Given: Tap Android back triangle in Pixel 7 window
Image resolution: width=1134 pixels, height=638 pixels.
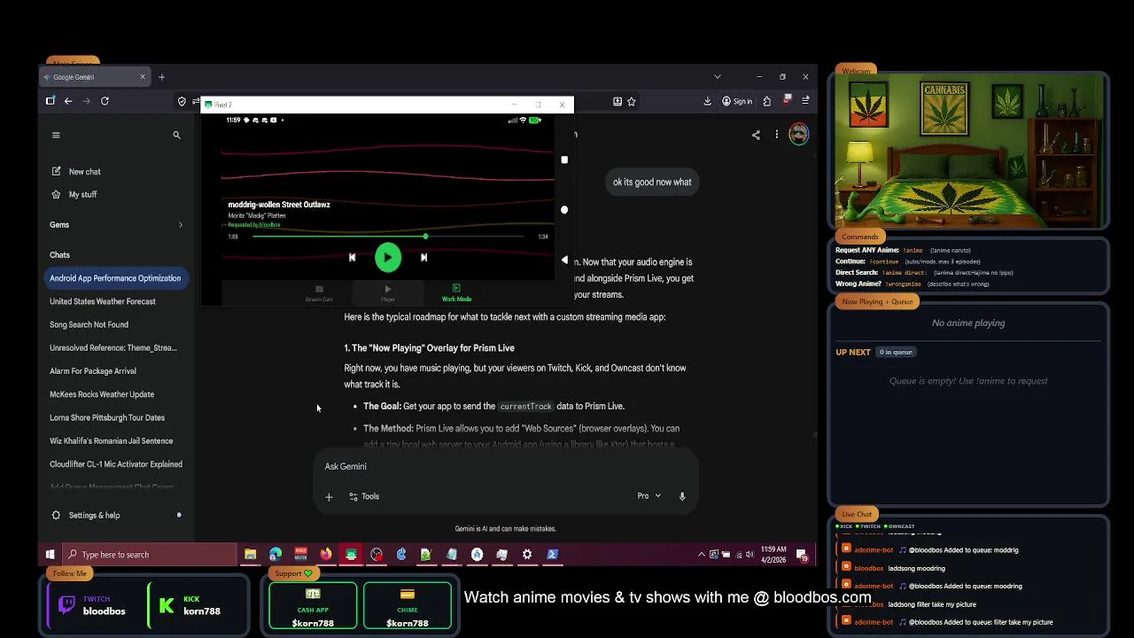Looking at the screenshot, I should pos(564,261).
